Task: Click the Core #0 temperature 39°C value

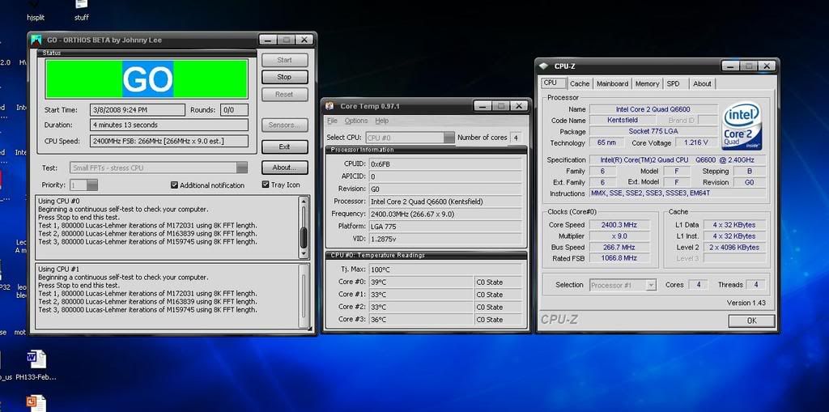Action: click(x=421, y=282)
